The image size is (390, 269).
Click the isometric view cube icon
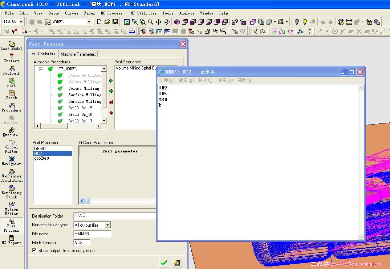coord(177,22)
